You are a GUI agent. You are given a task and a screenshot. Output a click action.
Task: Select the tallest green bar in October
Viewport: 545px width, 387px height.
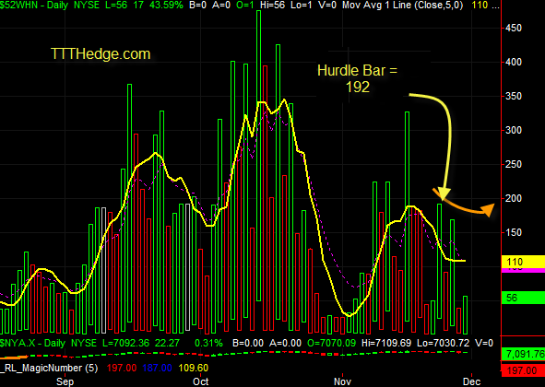pos(258,156)
